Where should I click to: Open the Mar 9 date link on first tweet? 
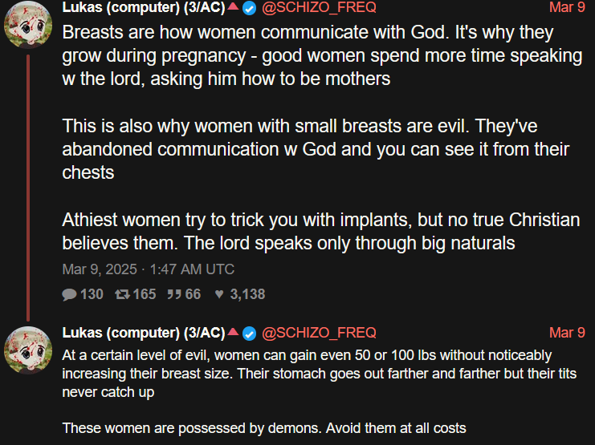tap(567, 7)
